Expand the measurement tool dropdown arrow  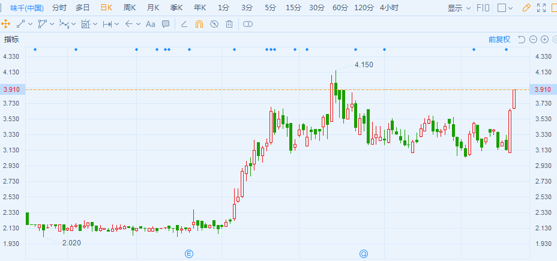coord(116,24)
